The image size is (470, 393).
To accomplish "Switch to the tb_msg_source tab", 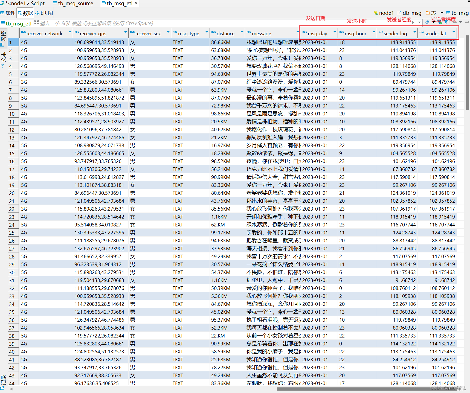I will 73,4.
